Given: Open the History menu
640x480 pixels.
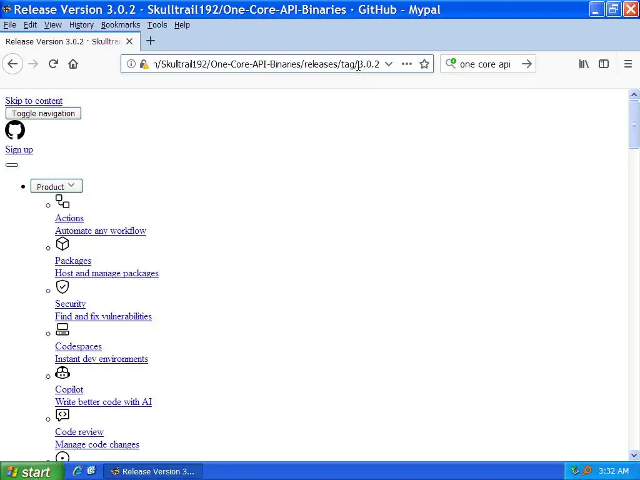Looking at the screenshot, I should (x=81, y=25).
